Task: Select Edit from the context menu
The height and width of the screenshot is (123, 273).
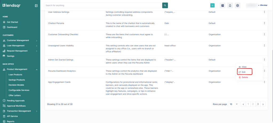Action: pos(243,72)
